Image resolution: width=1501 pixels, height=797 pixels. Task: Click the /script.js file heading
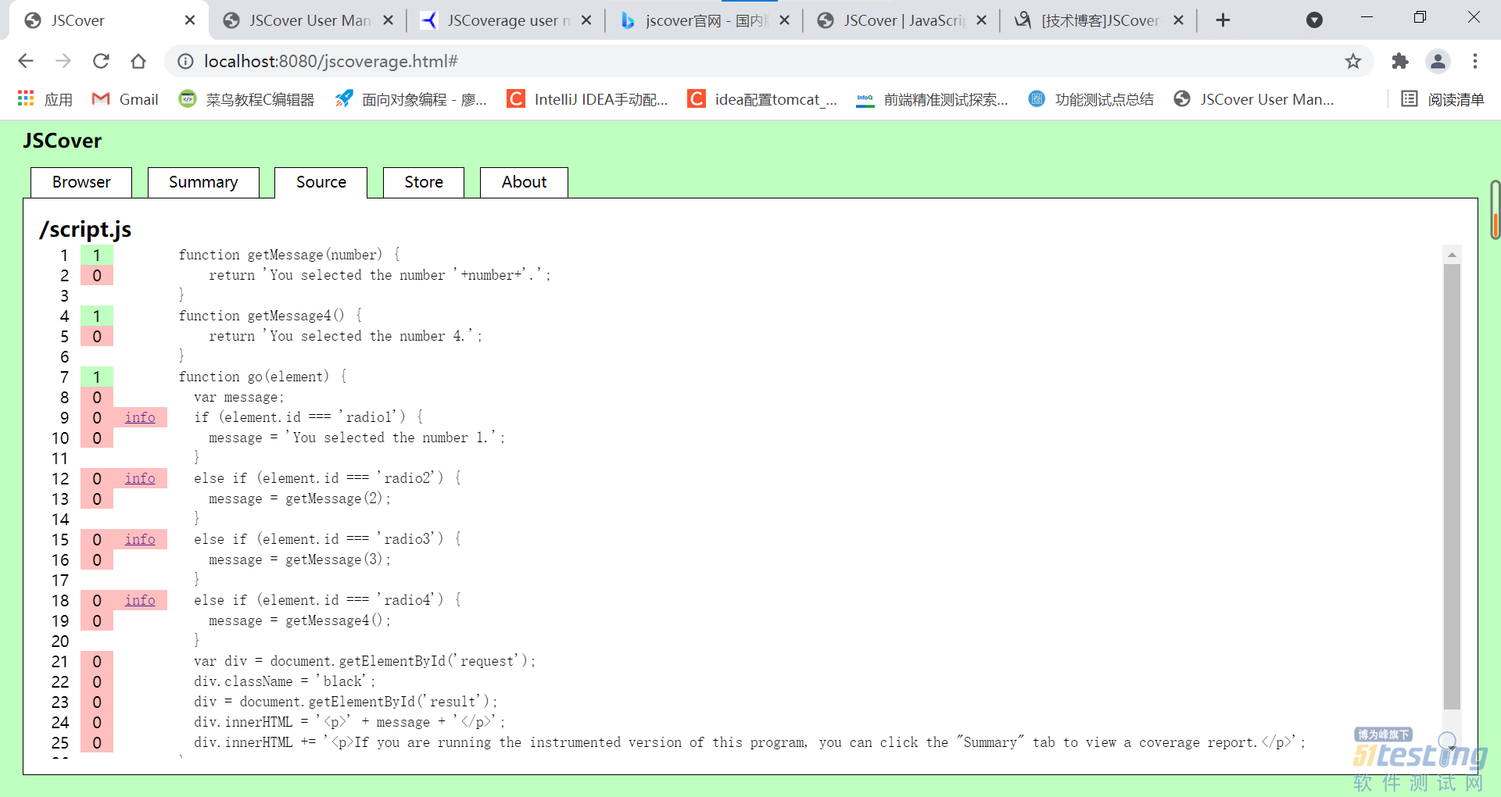(x=85, y=229)
